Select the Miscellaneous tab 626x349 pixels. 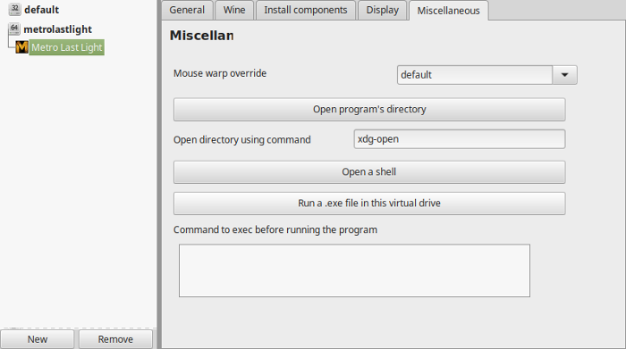pos(448,11)
